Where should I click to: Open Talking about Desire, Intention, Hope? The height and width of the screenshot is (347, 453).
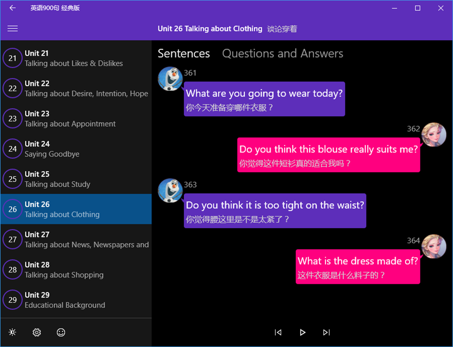point(76,88)
